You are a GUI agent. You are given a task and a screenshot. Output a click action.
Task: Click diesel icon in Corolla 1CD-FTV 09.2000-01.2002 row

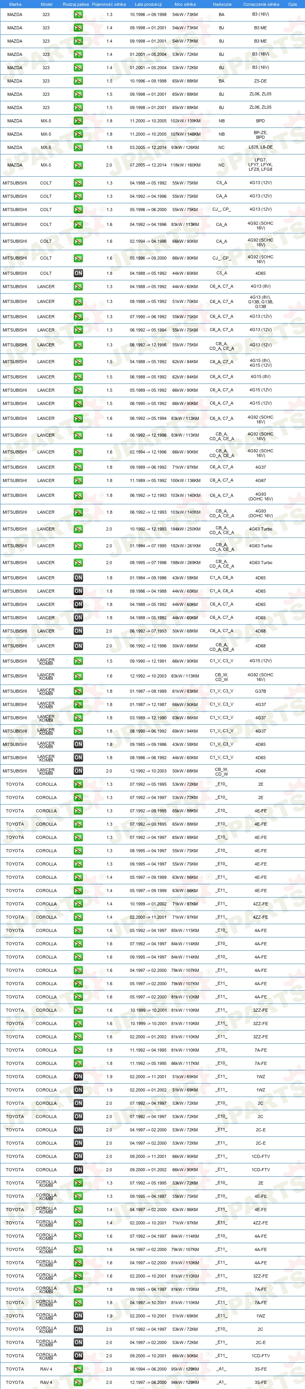78,1170
